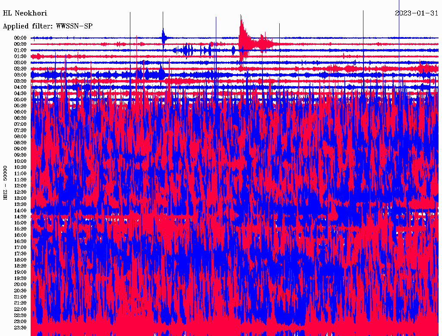Click the '14:00' time label
Image resolution: width=442 pixels, height=336 pixels.
point(20,211)
